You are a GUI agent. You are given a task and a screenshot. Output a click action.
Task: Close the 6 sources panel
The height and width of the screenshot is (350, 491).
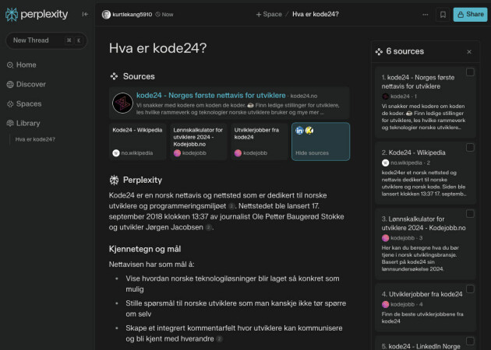(469, 52)
